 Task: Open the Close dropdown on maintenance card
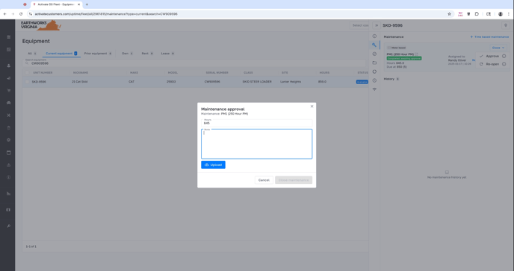(498, 48)
